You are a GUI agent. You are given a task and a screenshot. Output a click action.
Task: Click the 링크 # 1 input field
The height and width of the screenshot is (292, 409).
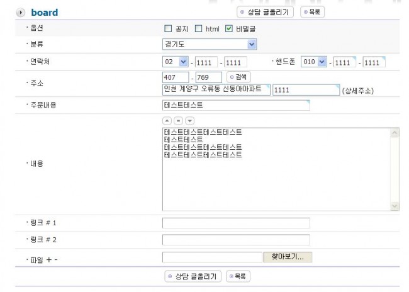coord(236,223)
